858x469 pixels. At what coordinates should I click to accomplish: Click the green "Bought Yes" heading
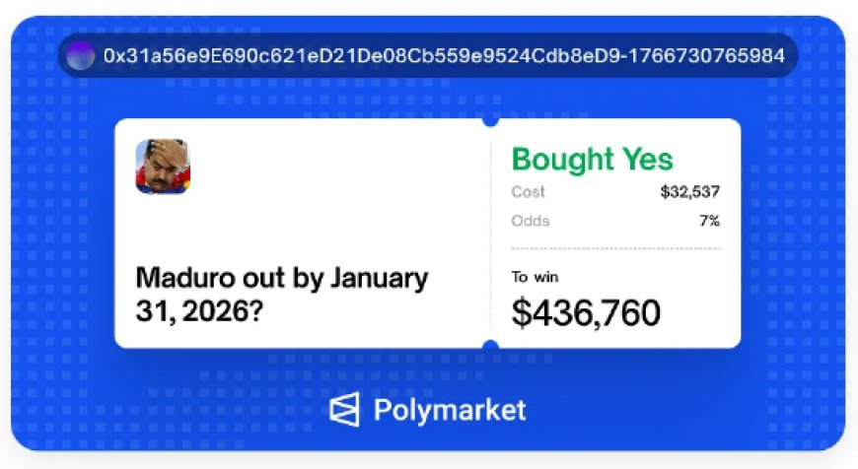tap(592, 159)
